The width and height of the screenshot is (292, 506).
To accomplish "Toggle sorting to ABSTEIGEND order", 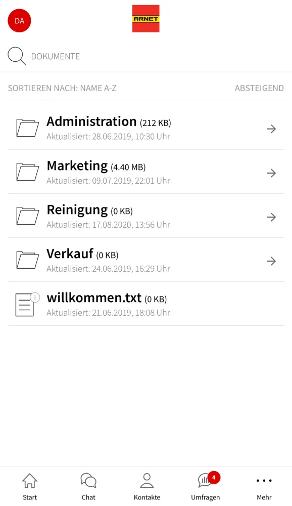I will pos(259,88).
